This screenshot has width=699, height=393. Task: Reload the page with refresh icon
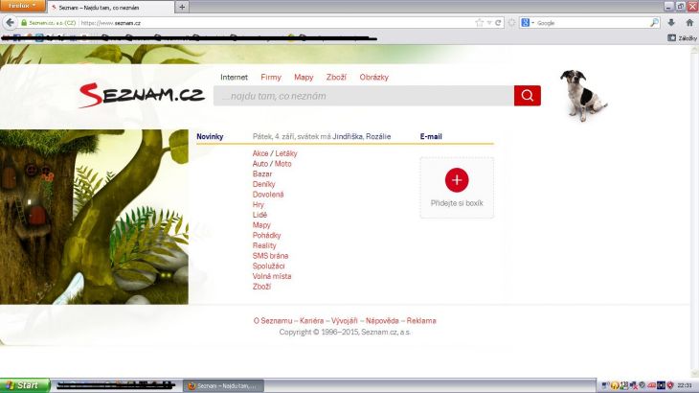click(498, 23)
